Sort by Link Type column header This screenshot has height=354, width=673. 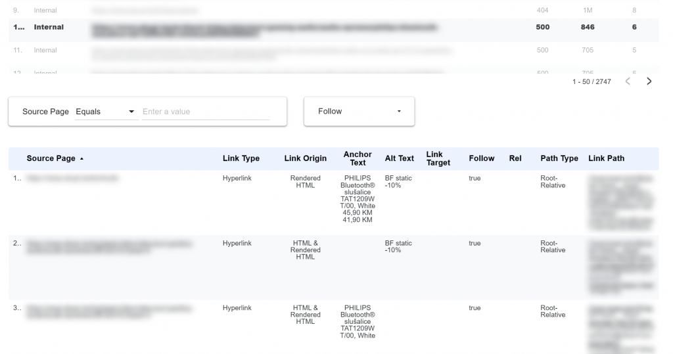click(241, 158)
